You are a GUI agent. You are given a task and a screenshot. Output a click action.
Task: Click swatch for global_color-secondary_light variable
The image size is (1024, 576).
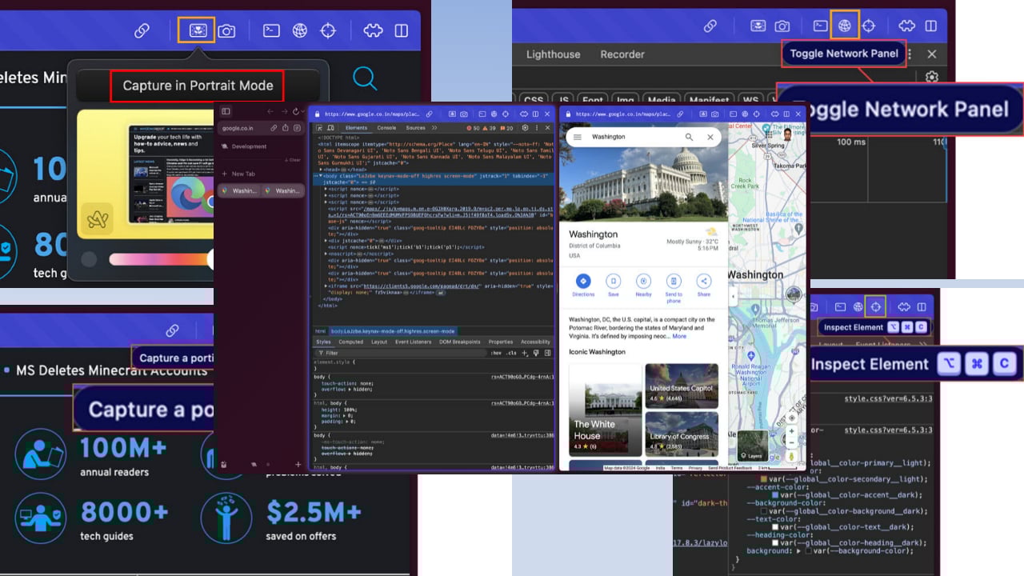point(764,478)
